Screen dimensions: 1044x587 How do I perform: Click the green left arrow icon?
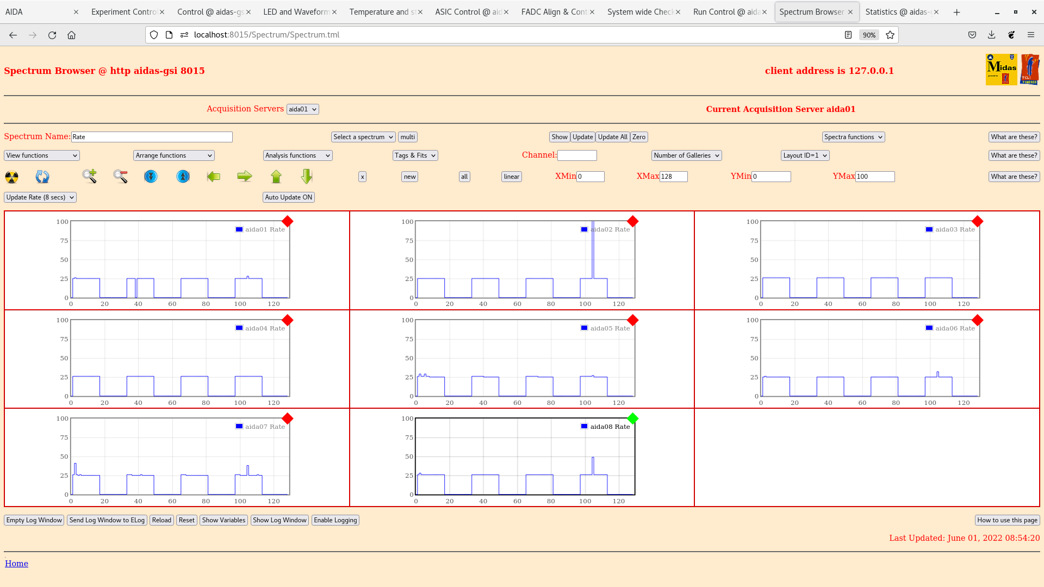(214, 176)
